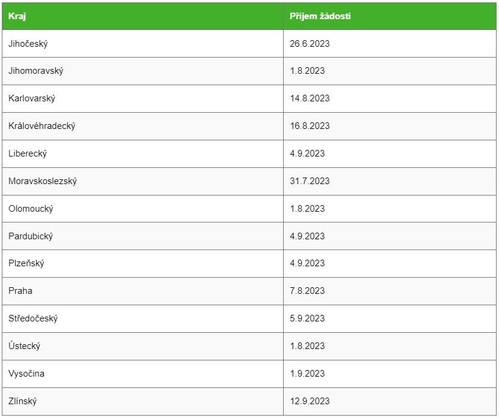Click the Středočeský row name
This screenshot has width=499, height=418.
pos(33,318)
